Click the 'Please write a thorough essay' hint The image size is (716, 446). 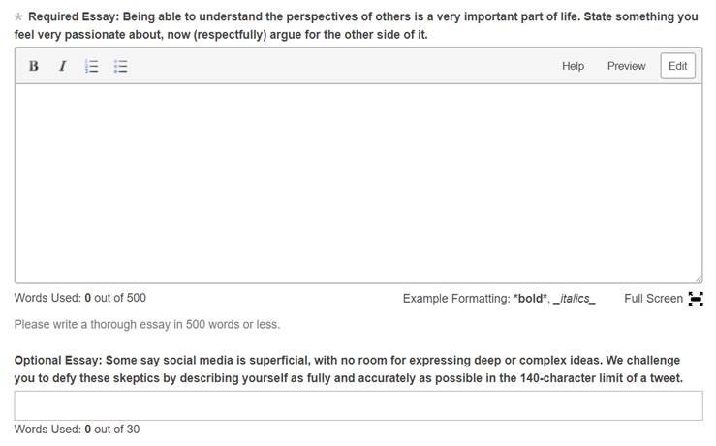(x=147, y=324)
